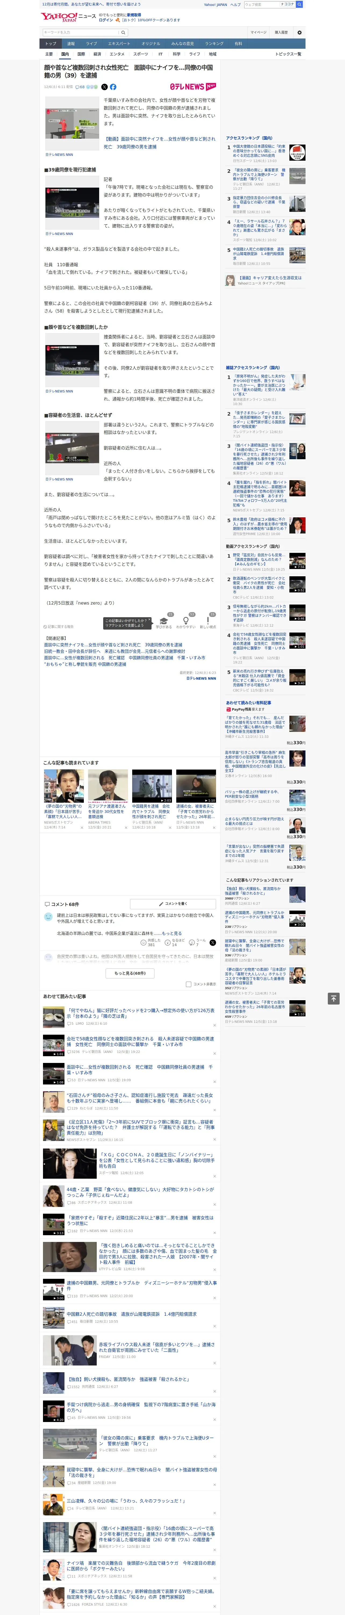Open the 赤坂ライブハウス殺人未遂 article
Viewport: 345px width, 1615px height.
click(x=157, y=1347)
